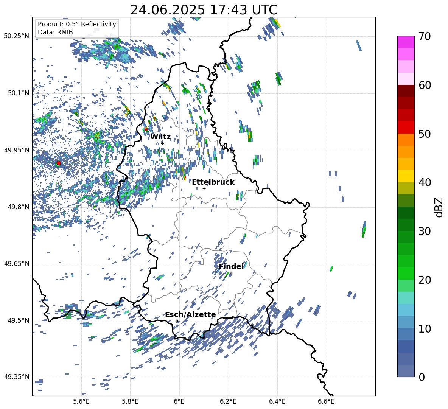Click the Esch/Alzette city label
Viewport: 448px width, 409px height.
(190, 315)
